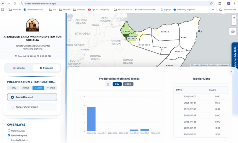The height and width of the screenshot is (143, 238).
Task: Open the Tips for Configuring YouTube bookmark
Action: (100, 9)
